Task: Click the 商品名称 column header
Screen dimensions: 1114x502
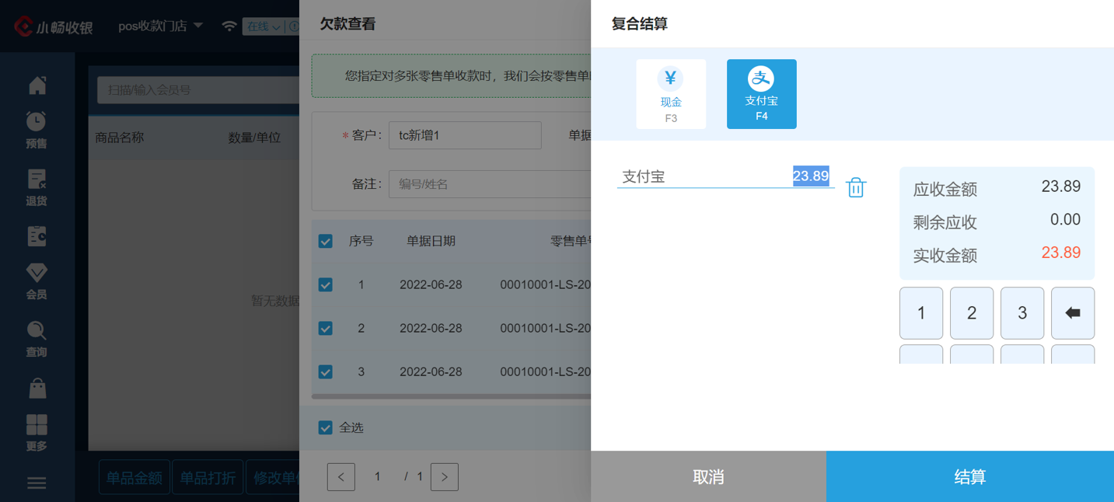Action: (x=120, y=138)
